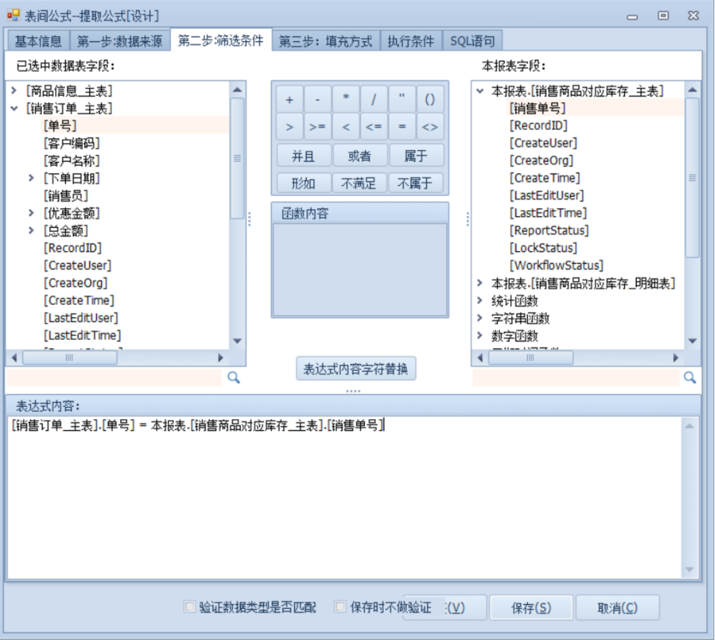Click the left field list horizontal scrollbar
Screen dimensions: 715x640
[69, 358]
